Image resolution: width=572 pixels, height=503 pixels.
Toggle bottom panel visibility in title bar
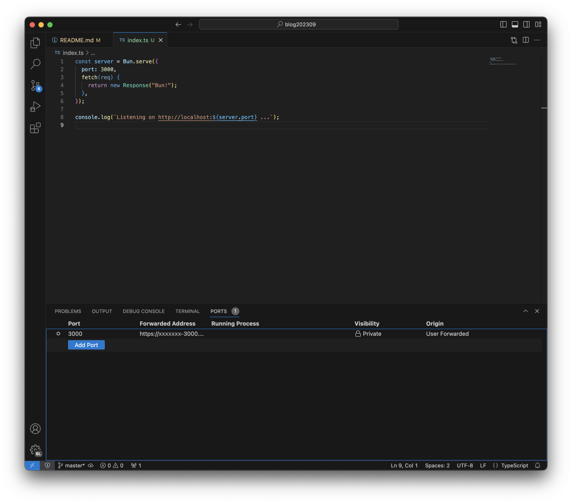click(x=515, y=24)
